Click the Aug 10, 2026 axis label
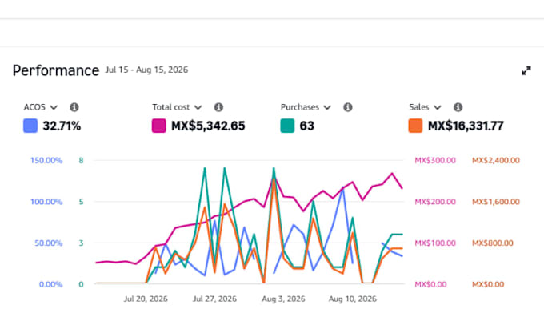544x329 pixels. (x=353, y=299)
